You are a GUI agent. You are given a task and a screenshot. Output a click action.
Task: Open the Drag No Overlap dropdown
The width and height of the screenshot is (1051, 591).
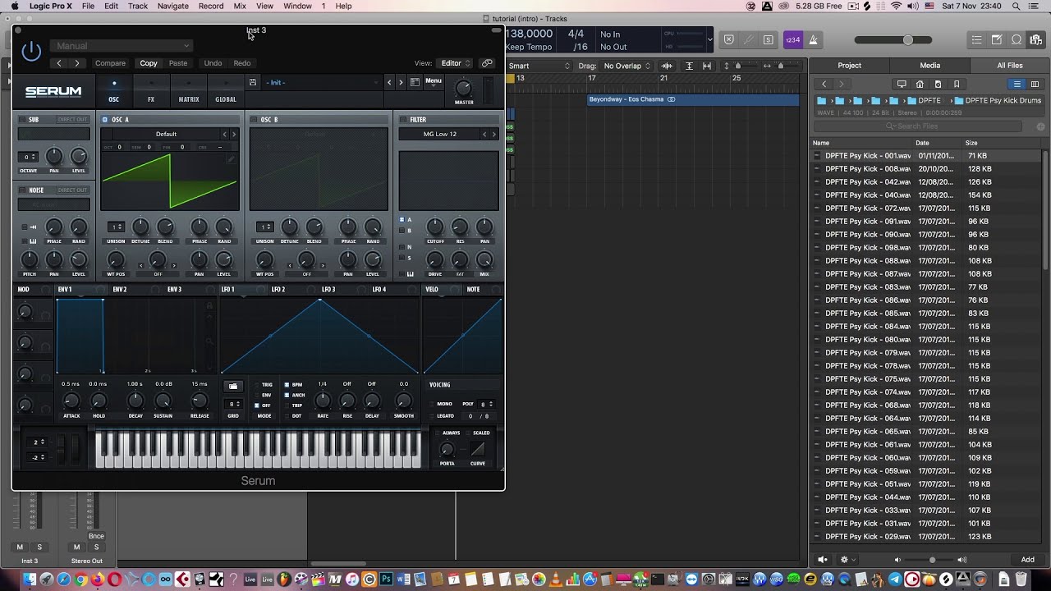click(628, 66)
